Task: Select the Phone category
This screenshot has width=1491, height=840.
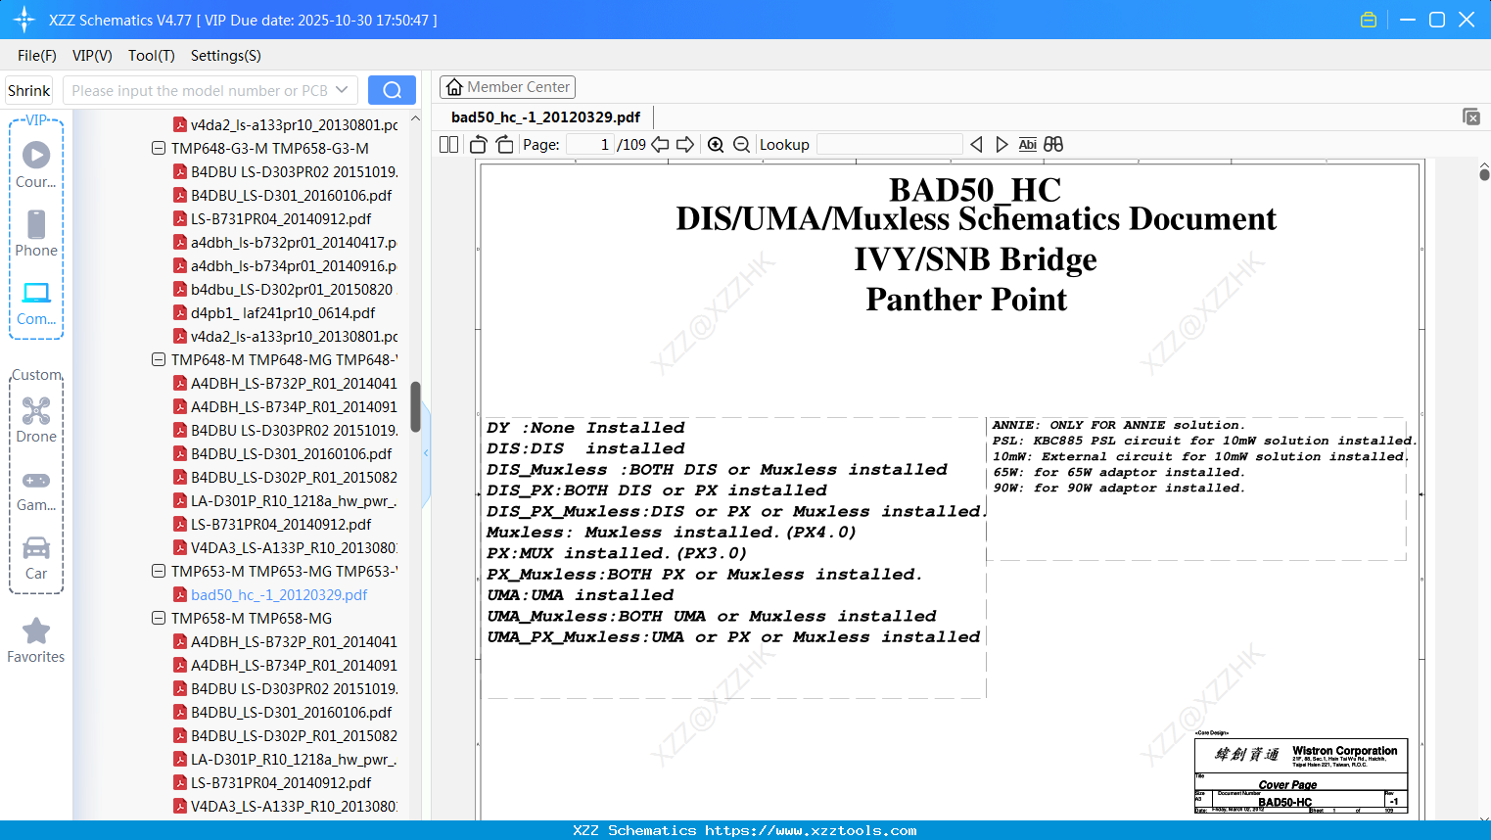Action: click(36, 233)
